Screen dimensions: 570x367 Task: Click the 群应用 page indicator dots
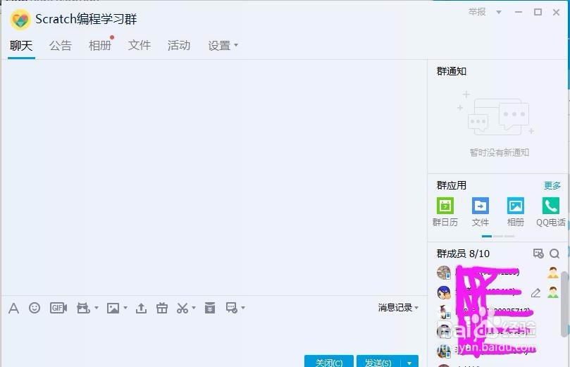[x=498, y=236]
